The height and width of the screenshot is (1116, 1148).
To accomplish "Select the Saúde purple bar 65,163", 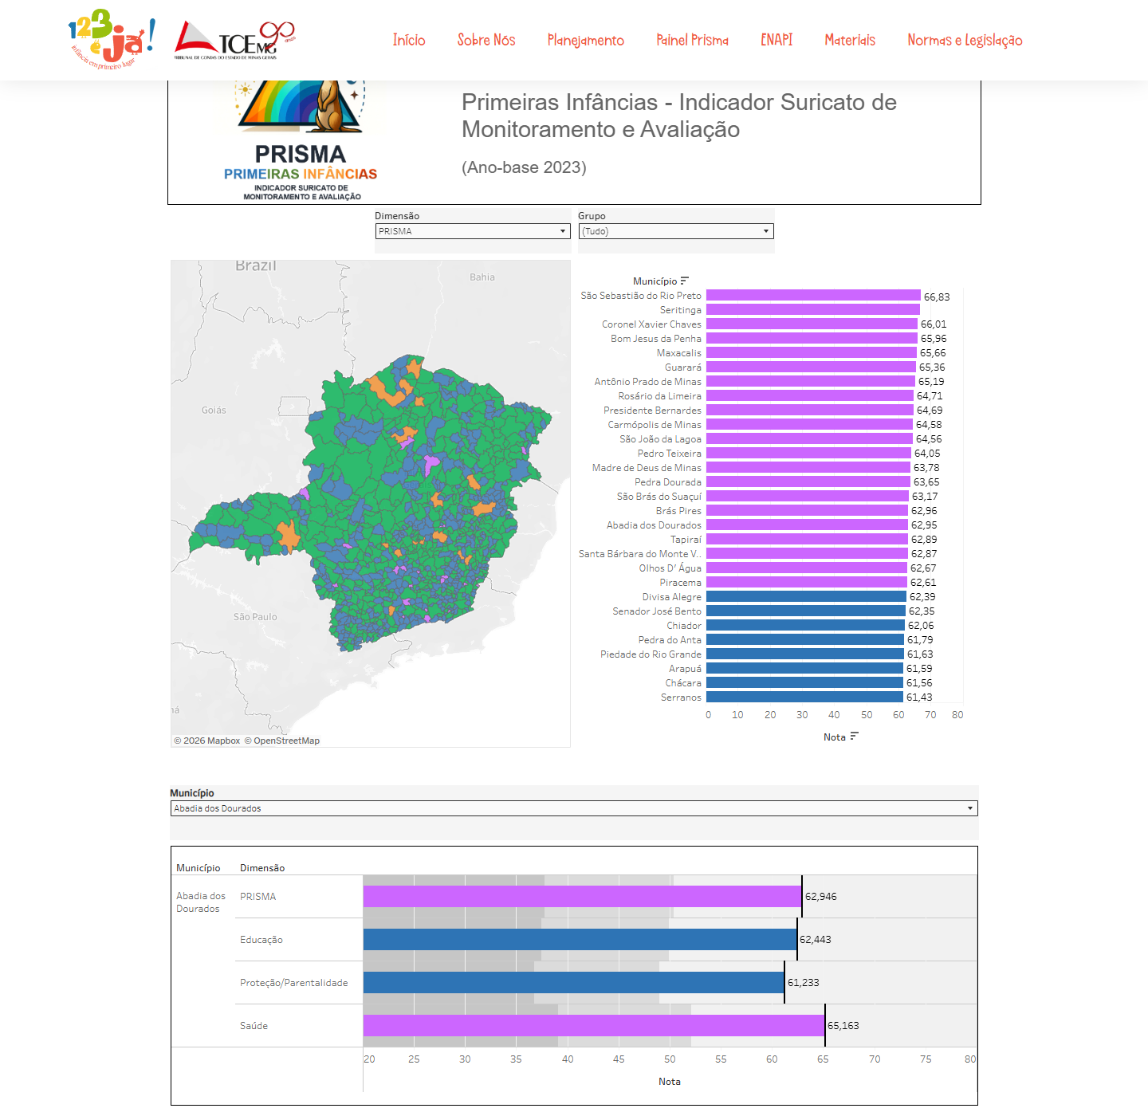I will click(x=594, y=1026).
